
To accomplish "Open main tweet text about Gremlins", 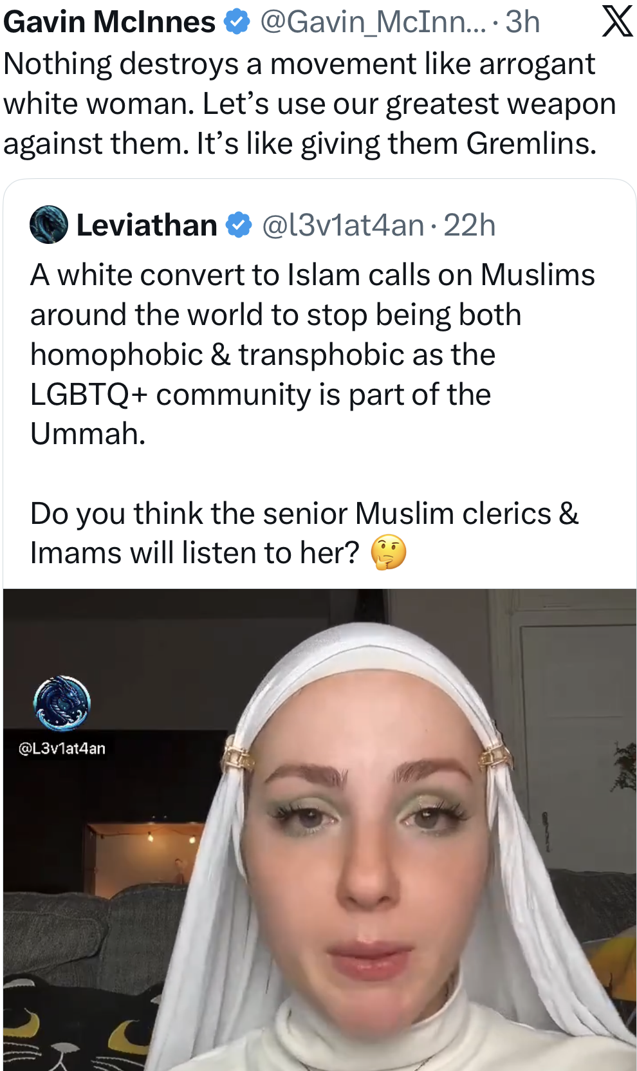I will tap(309, 104).
